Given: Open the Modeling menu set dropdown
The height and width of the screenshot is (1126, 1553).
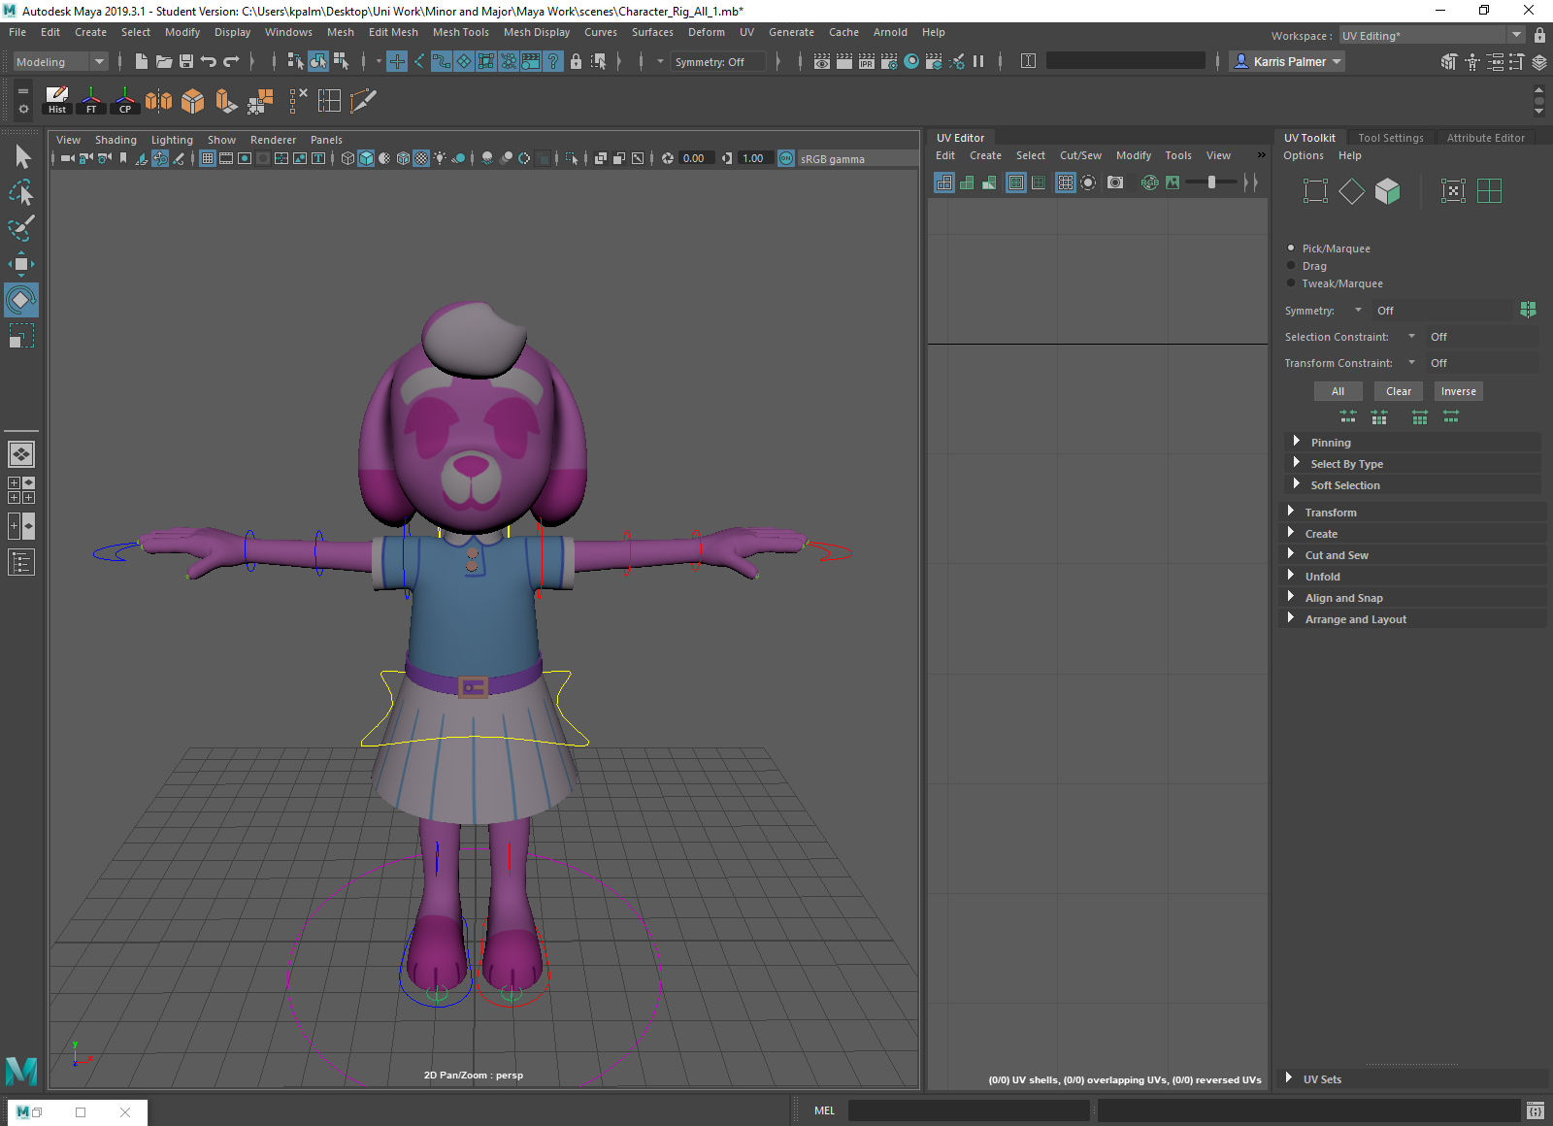Looking at the screenshot, I should click(x=60, y=62).
